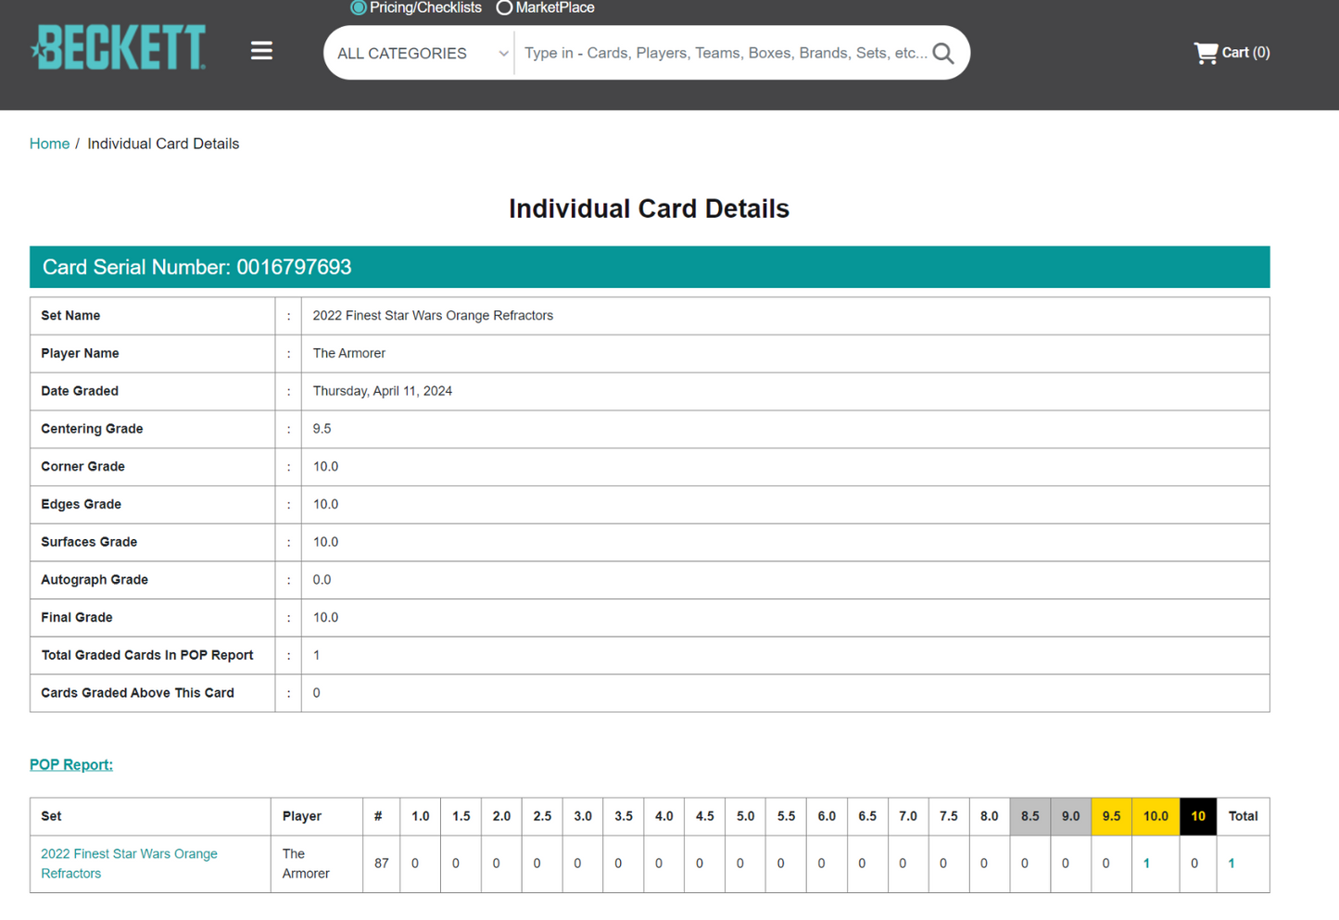
Task: Click the card number 87 cell
Action: pos(381,863)
